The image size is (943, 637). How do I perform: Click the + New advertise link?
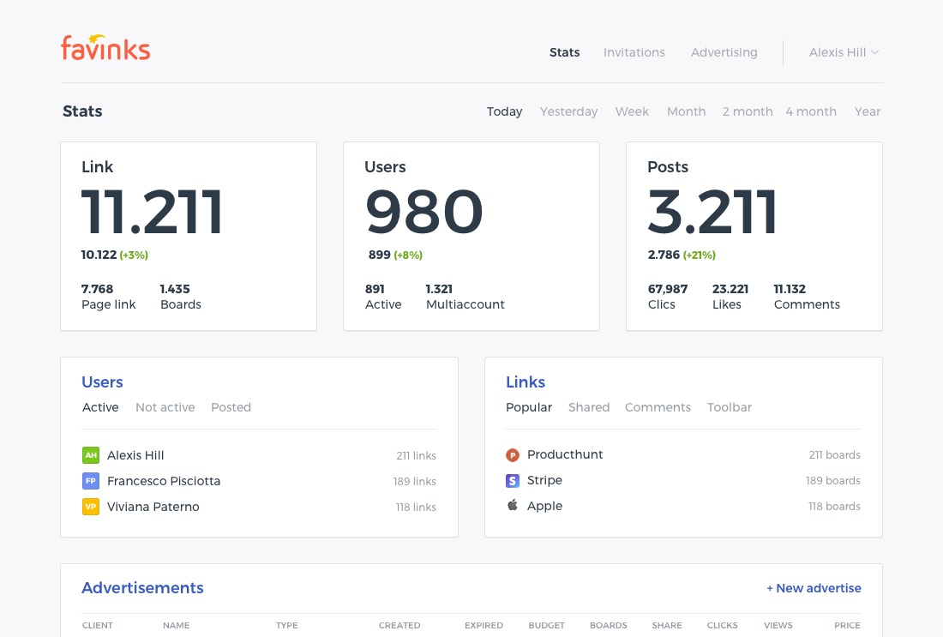coord(814,588)
